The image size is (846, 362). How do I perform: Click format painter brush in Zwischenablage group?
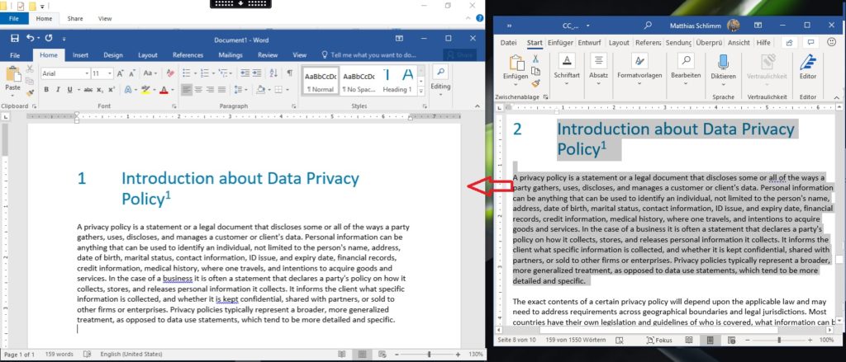[x=535, y=83]
